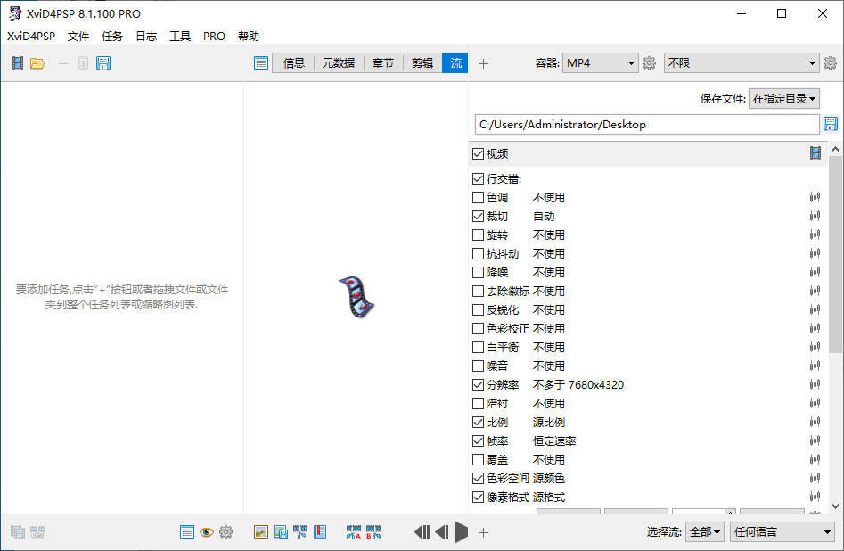Enable the 去除徽标 checkbox
This screenshot has height=551, width=844.
pos(478,291)
